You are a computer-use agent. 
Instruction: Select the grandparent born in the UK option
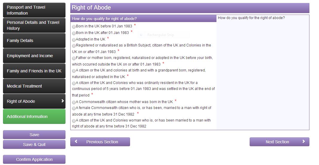tap(74, 71)
